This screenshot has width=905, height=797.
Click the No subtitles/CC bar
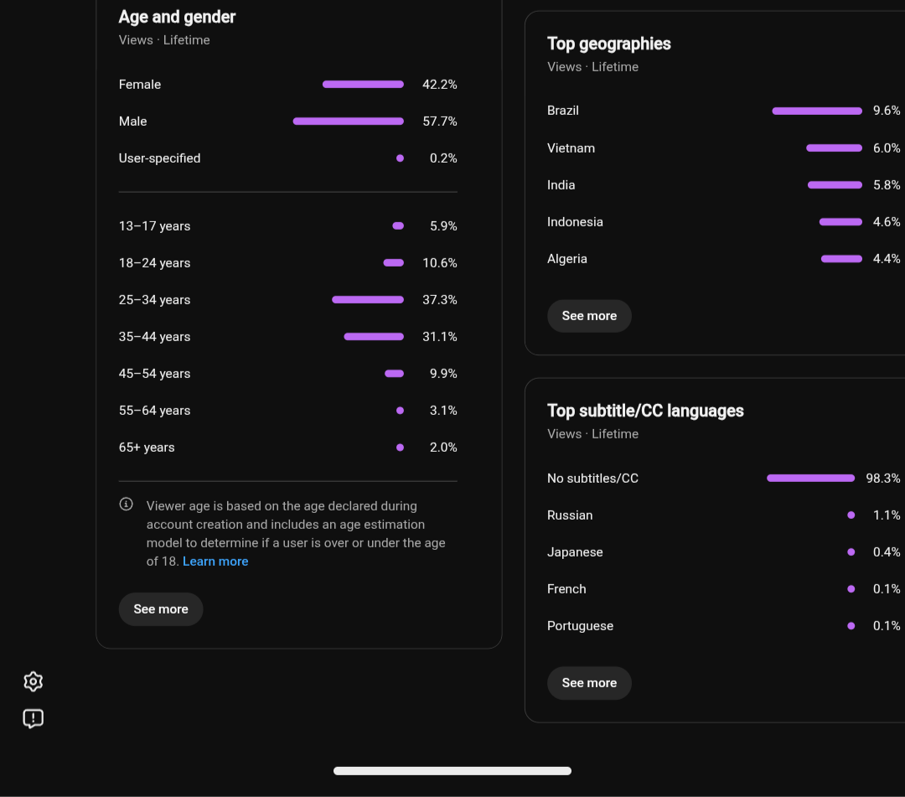pyautogui.click(x=810, y=478)
